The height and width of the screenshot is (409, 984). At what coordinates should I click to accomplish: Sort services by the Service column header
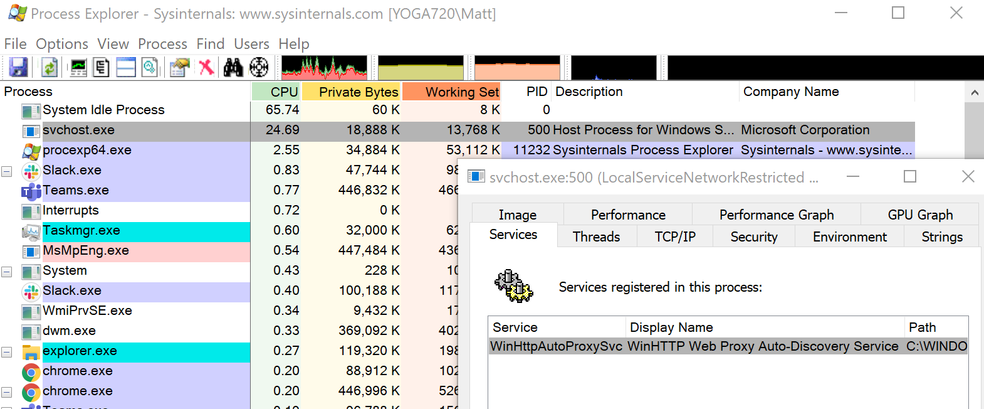(557, 327)
